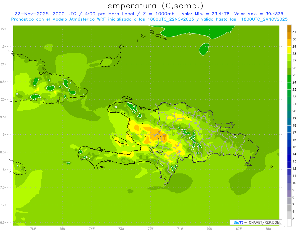Image resolution: width=301 pixels, height=232 pixels.
Task: Click the color swatch above the 31 label
Action: pos(289,29)
